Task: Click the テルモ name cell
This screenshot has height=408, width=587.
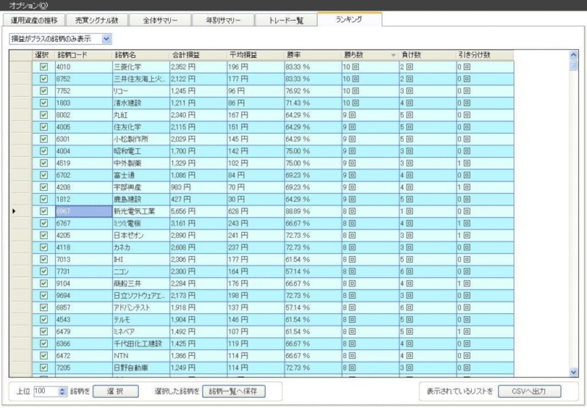Action: pos(141,319)
